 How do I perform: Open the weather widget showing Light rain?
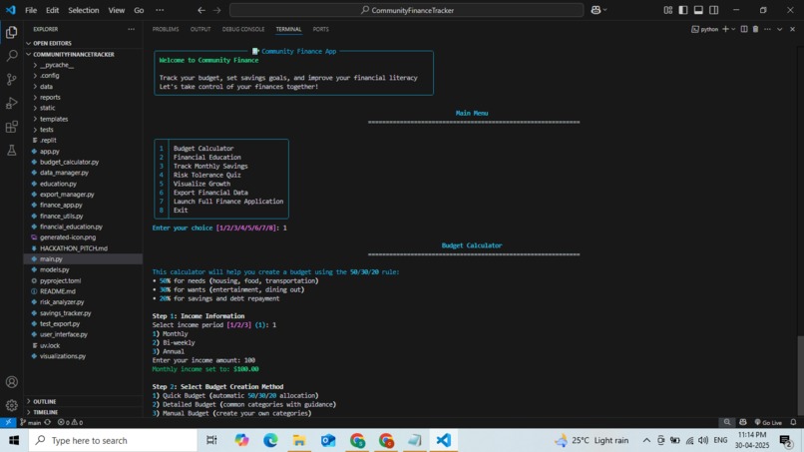tap(592, 440)
